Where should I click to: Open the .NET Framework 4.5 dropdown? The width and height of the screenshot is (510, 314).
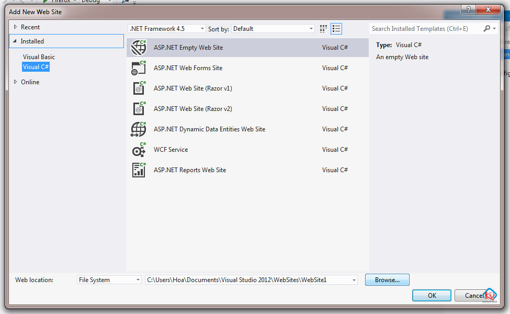[166, 29]
